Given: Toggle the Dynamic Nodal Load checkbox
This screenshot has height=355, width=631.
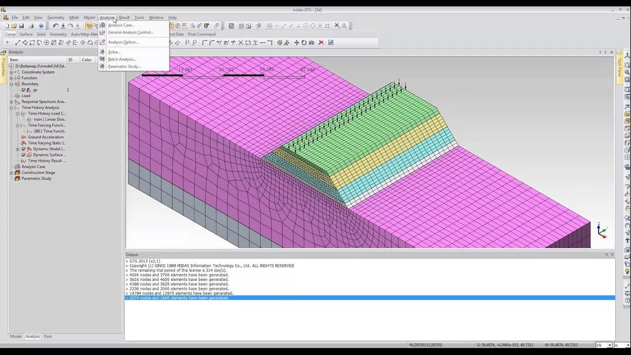Looking at the screenshot, I should click(24, 149).
